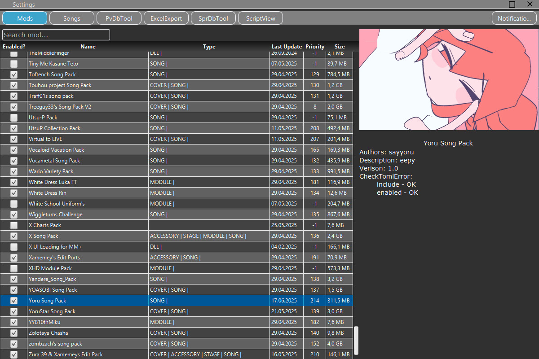Disable the Touhou project Song Pack
This screenshot has height=359, width=539.
tap(13, 85)
